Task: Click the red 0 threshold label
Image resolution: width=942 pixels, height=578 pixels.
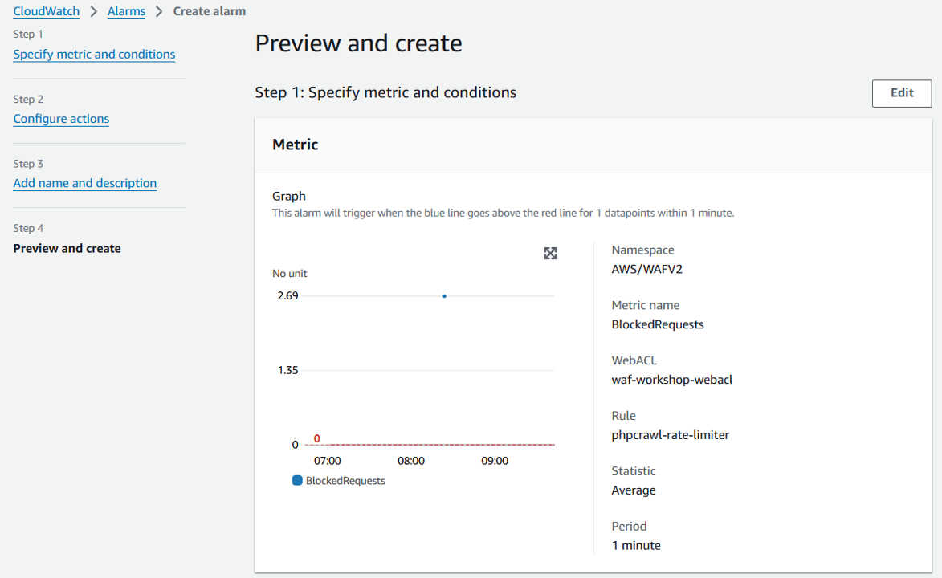Action: tap(317, 438)
